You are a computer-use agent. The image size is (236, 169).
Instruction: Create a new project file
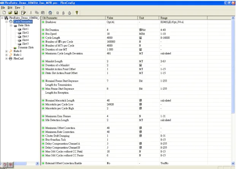4,13
